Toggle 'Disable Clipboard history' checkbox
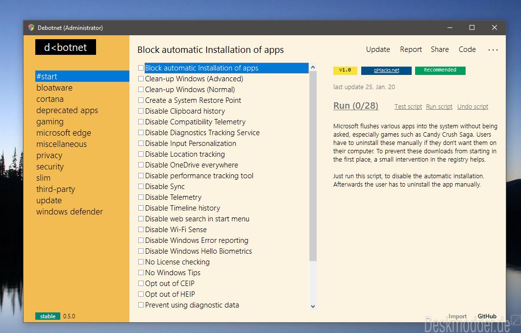Screen dimensions: 521x333 click(x=141, y=111)
